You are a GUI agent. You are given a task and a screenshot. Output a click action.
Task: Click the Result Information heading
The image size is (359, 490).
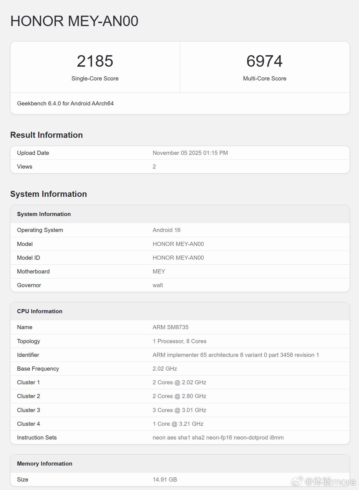(46, 135)
